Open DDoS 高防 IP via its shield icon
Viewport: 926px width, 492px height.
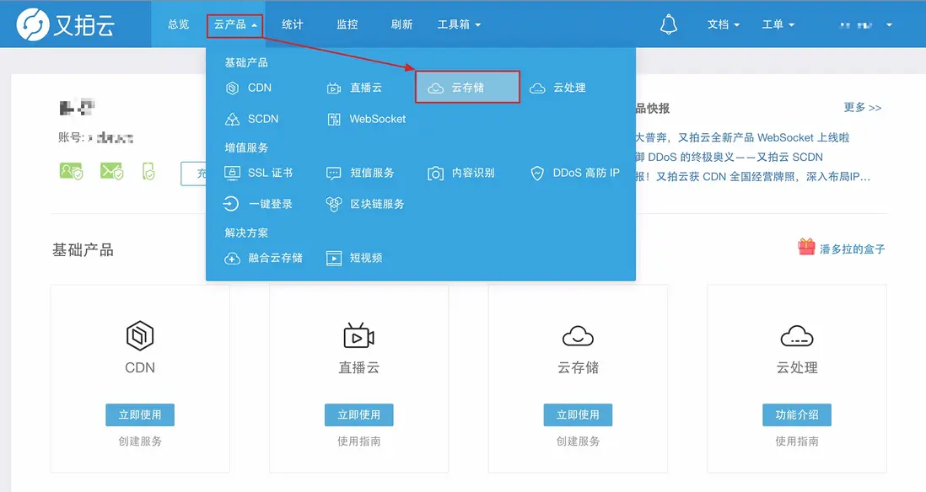538,174
